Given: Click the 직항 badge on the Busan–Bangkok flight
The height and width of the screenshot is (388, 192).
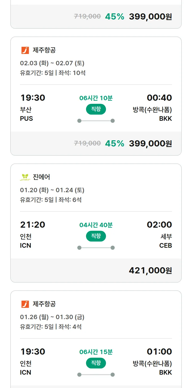Looking at the screenshot, I should (x=96, y=109).
